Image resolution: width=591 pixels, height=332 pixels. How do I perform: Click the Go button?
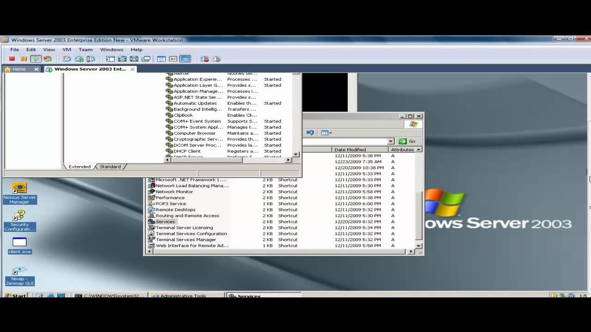click(408, 141)
